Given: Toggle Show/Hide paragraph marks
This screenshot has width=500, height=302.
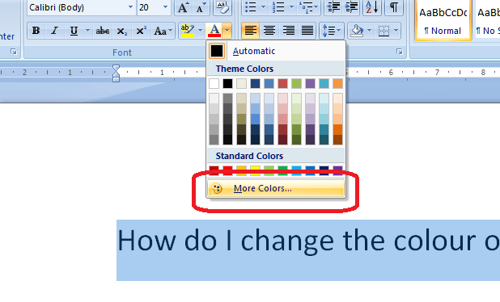Looking at the screenshot, I should [x=394, y=7].
